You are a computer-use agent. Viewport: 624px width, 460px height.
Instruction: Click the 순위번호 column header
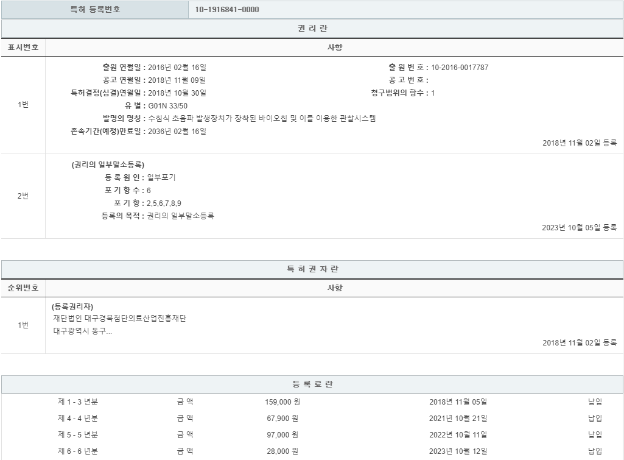click(x=23, y=288)
